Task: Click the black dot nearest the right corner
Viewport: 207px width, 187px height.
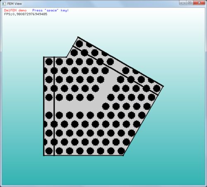Action: 157,88
